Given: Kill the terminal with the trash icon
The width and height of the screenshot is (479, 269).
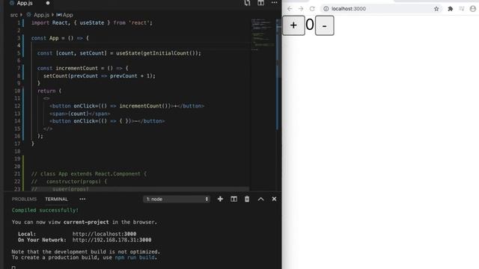Looking at the screenshot, I should click(x=247, y=200).
